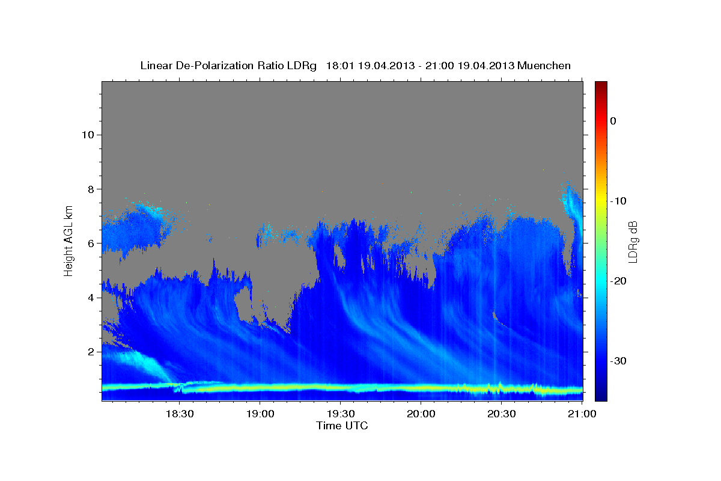Select the "Height AGL km" y-axis label
This screenshot has height=481, width=721.
[68, 240]
